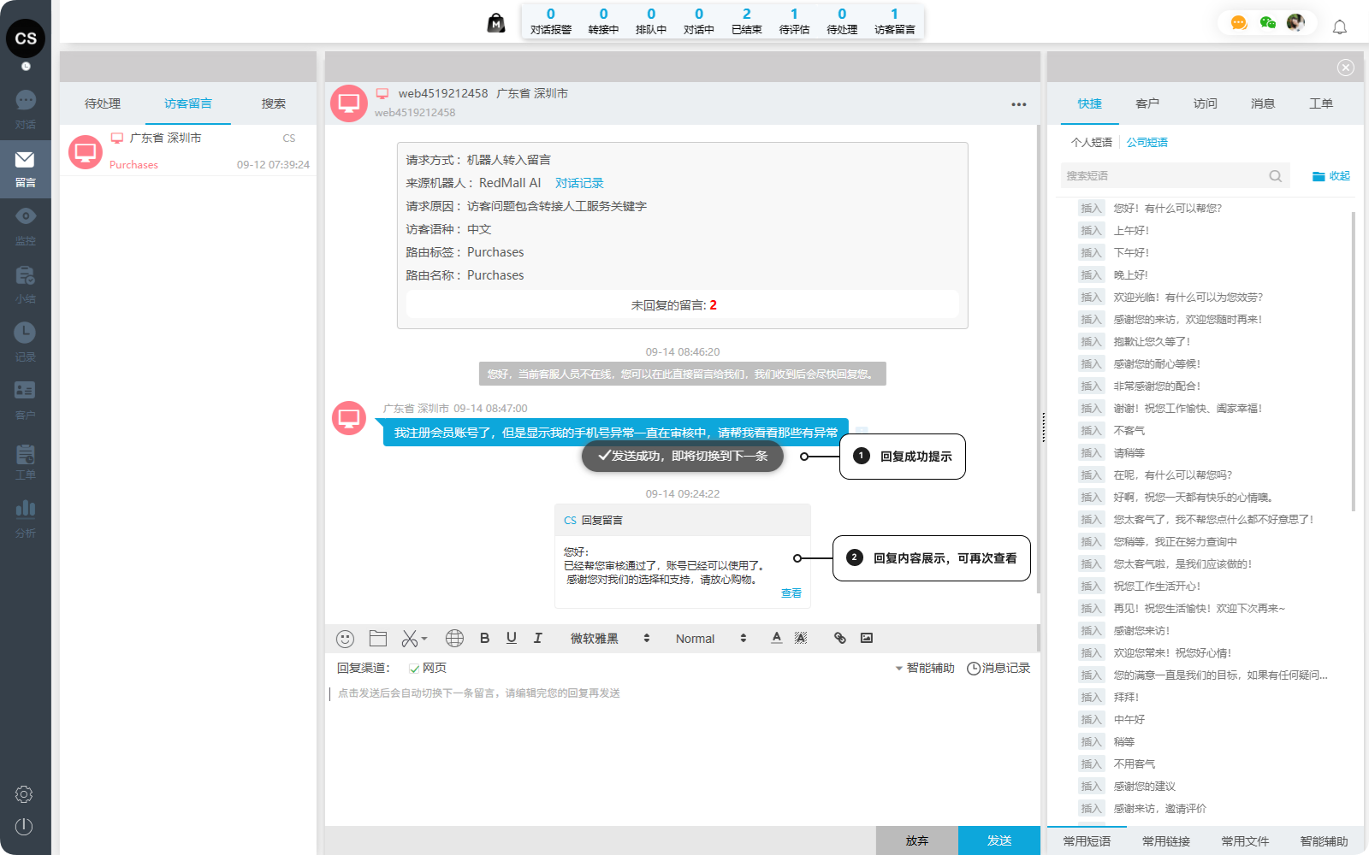Open the notification bell
This screenshot has height=855, width=1369.
pyautogui.click(x=1339, y=27)
